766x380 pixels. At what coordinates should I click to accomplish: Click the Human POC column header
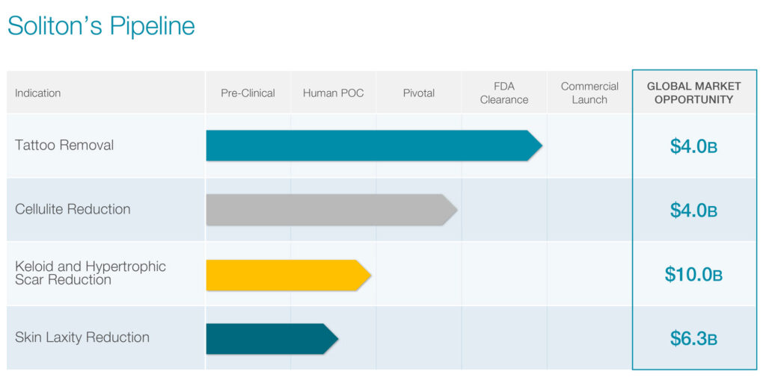tap(333, 93)
